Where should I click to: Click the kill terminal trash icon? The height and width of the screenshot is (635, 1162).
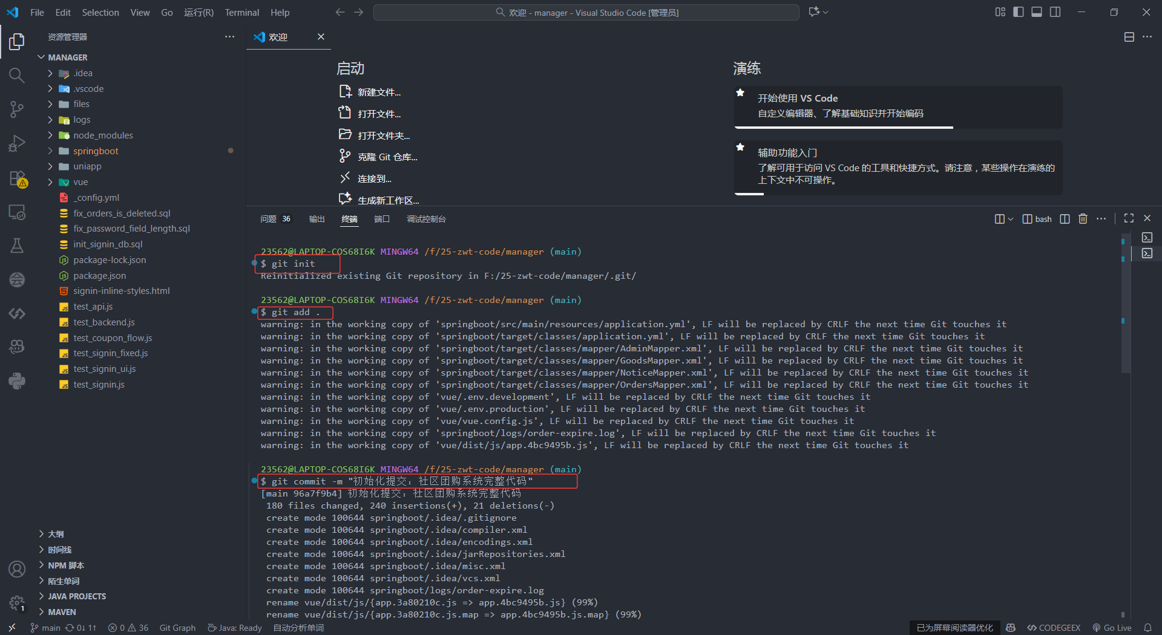[x=1083, y=218]
